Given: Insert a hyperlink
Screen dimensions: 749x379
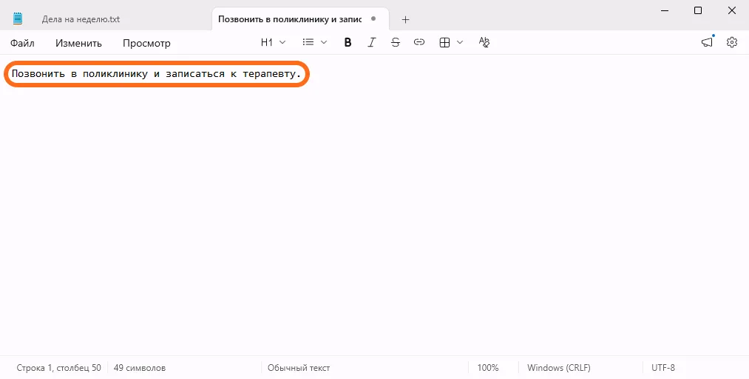Looking at the screenshot, I should coord(419,42).
